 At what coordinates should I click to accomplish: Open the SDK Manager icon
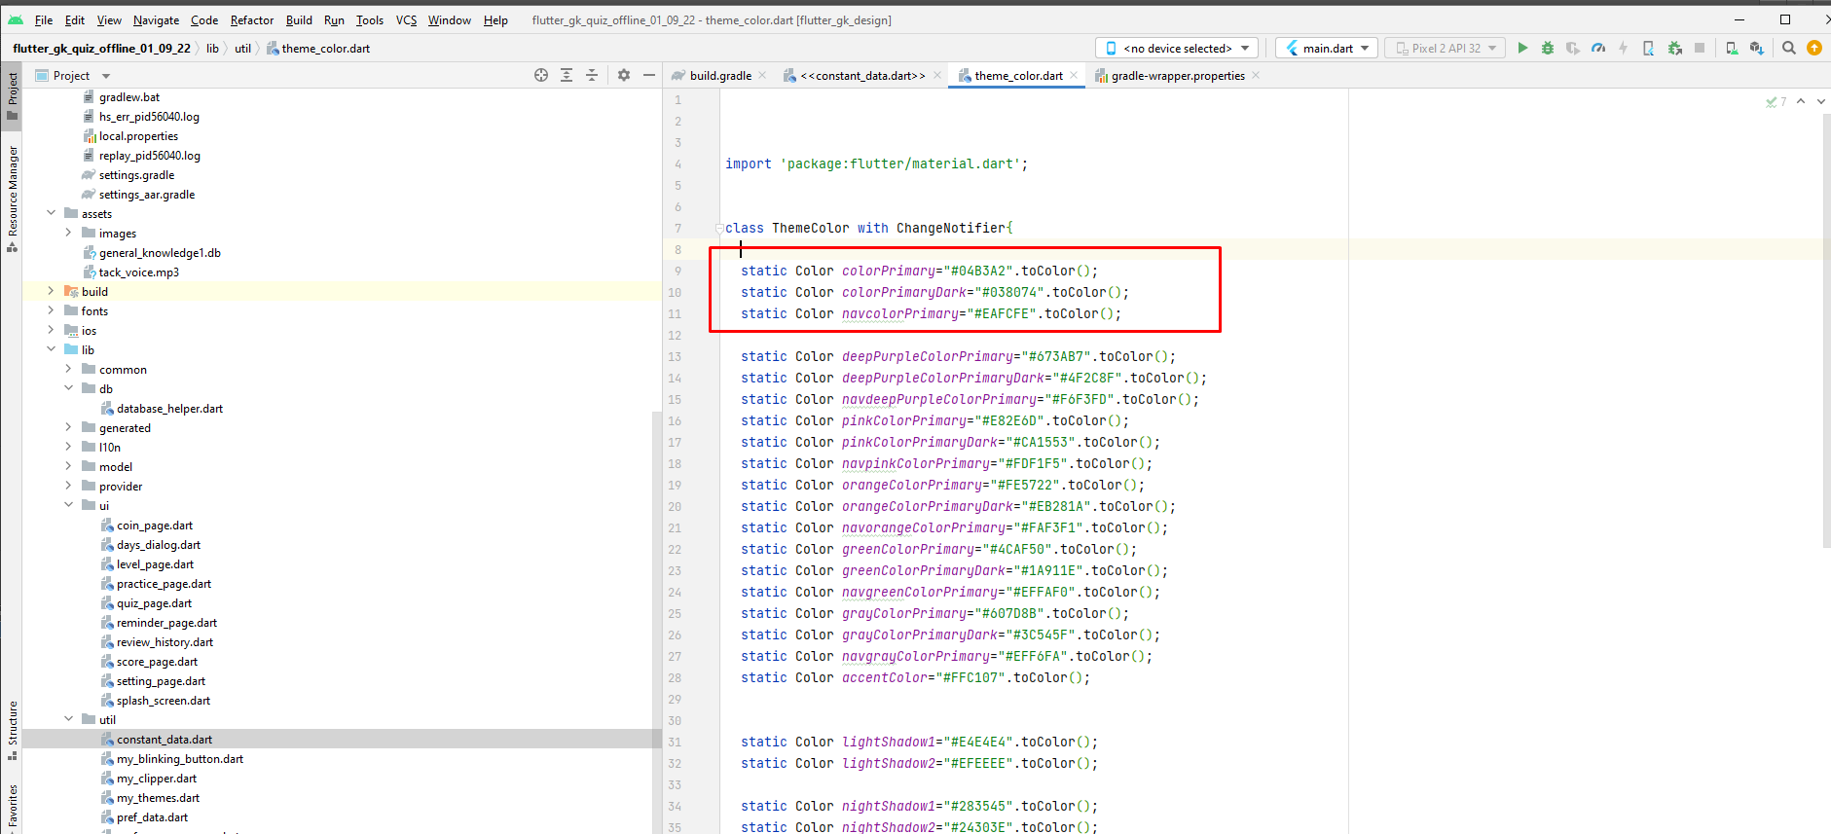tap(1757, 48)
